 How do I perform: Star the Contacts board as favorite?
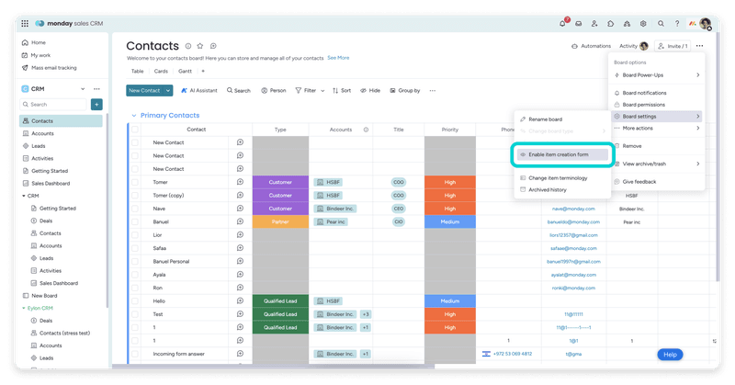click(x=200, y=45)
